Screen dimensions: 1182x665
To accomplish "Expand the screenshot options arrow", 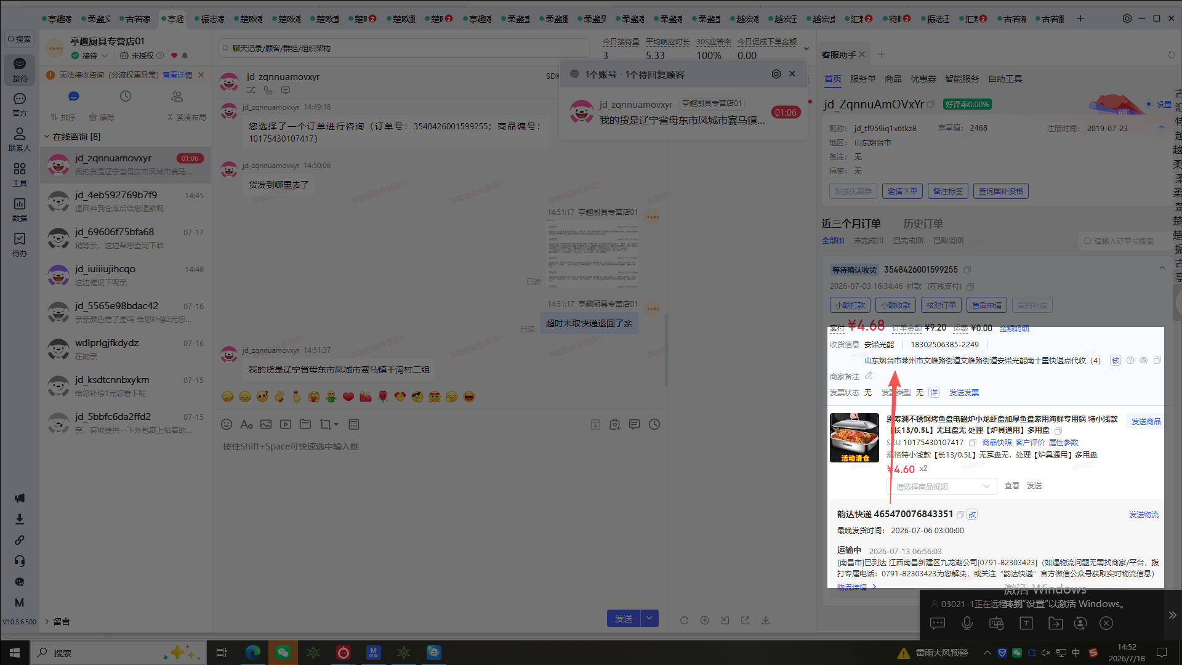I will click(x=336, y=424).
